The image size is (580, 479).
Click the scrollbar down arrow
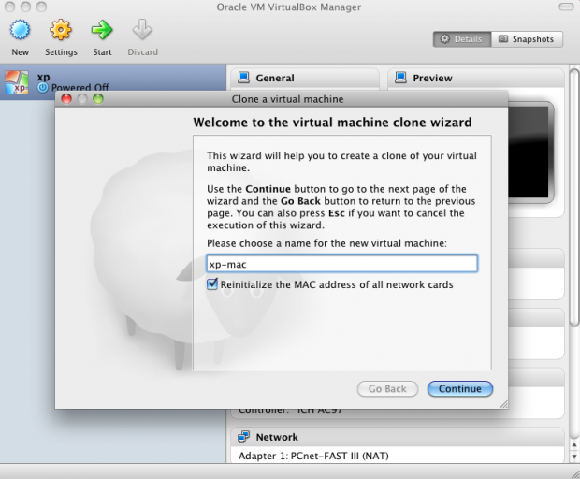click(x=574, y=456)
